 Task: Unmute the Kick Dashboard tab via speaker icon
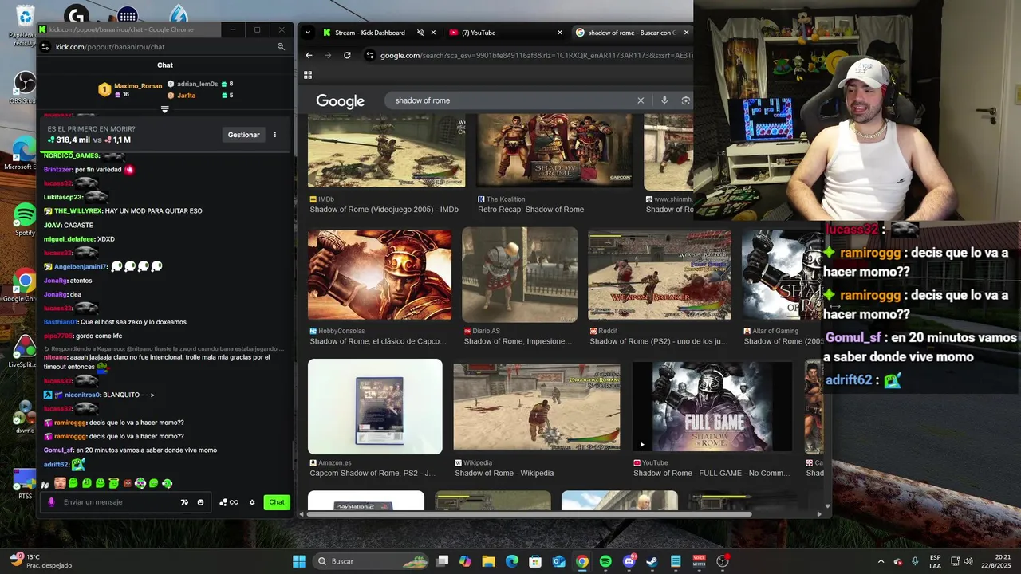(x=420, y=33)
